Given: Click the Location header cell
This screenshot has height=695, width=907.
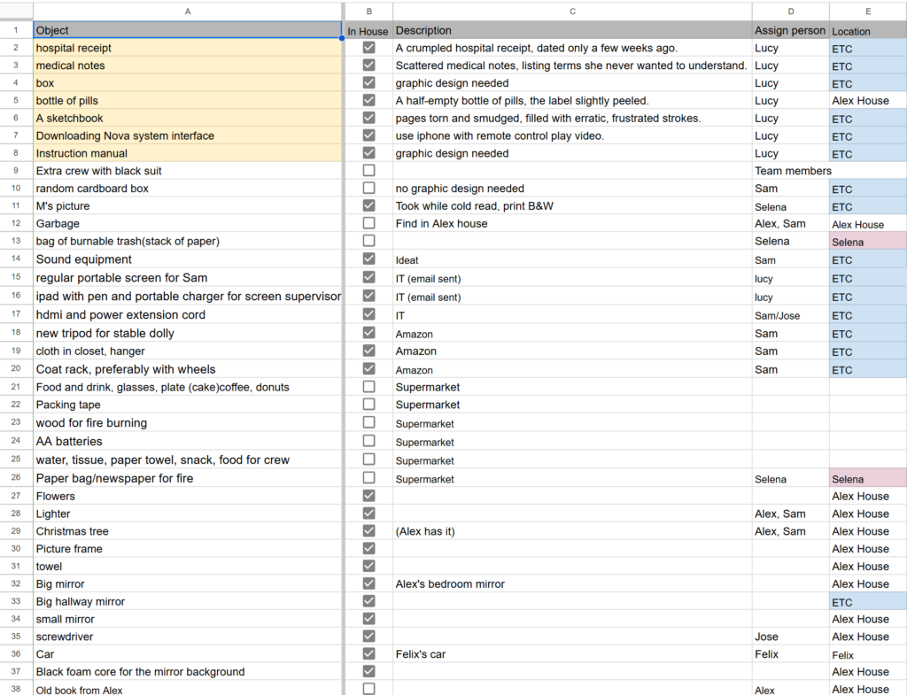Looking at the screenshot, I should [868, 31].
